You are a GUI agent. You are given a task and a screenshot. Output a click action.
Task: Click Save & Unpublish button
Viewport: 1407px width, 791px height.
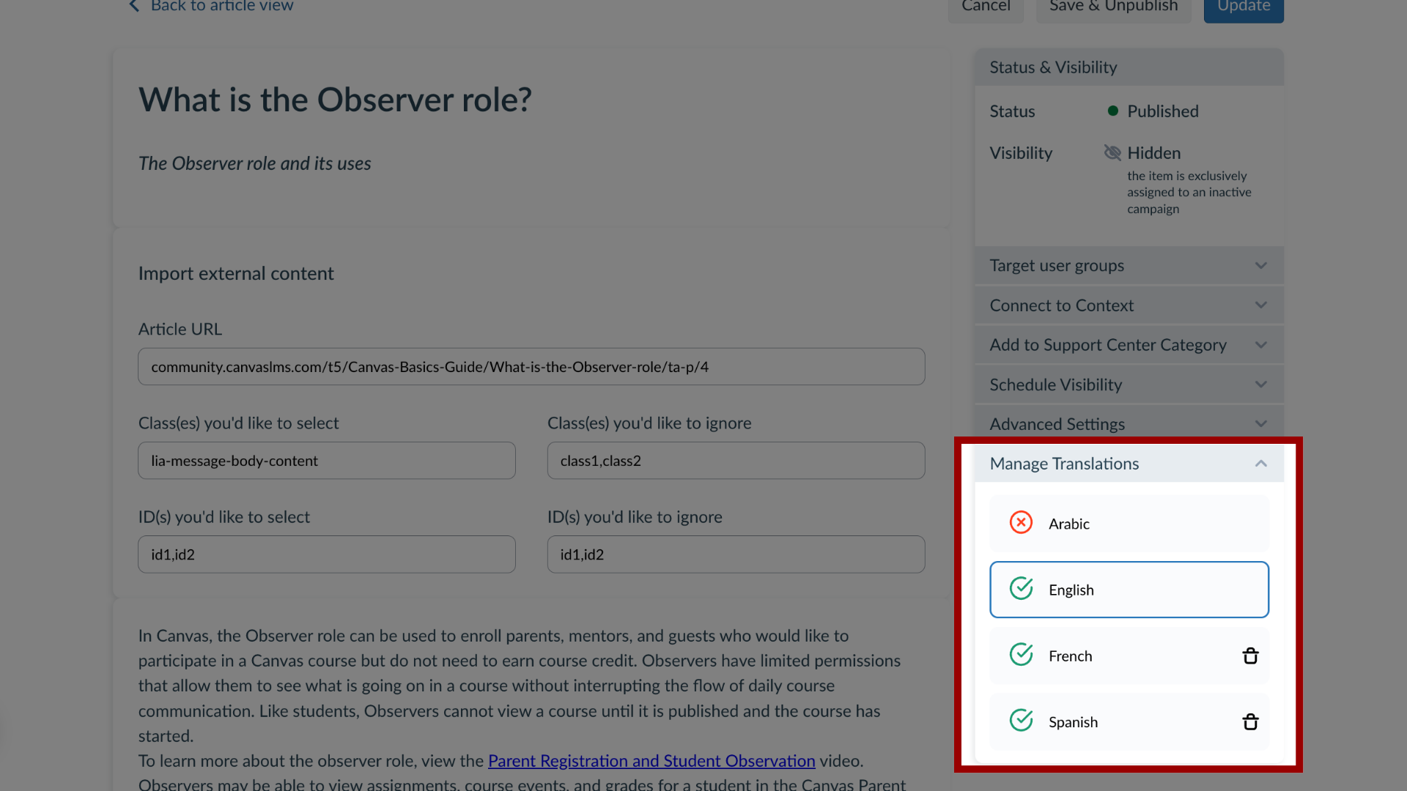(x=1113, y=9)
